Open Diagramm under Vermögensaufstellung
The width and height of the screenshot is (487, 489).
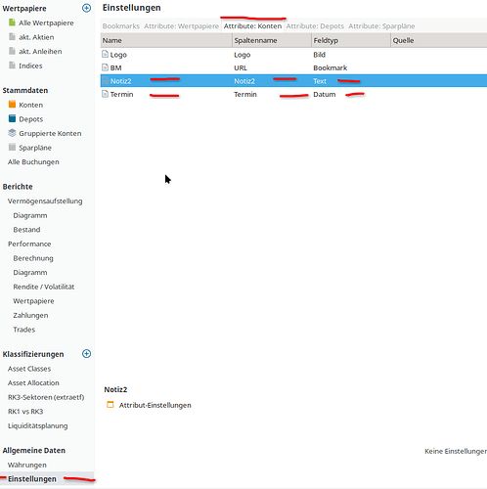click(30, 215)
